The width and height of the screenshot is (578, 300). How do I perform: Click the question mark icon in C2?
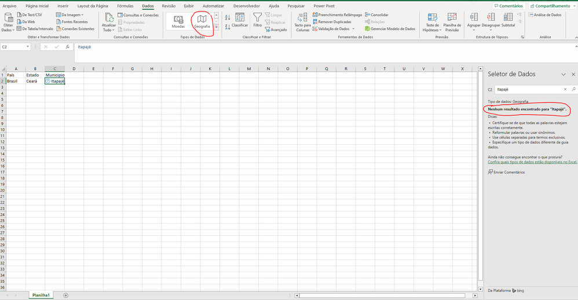pyautogui.click(x=48, y=81)
